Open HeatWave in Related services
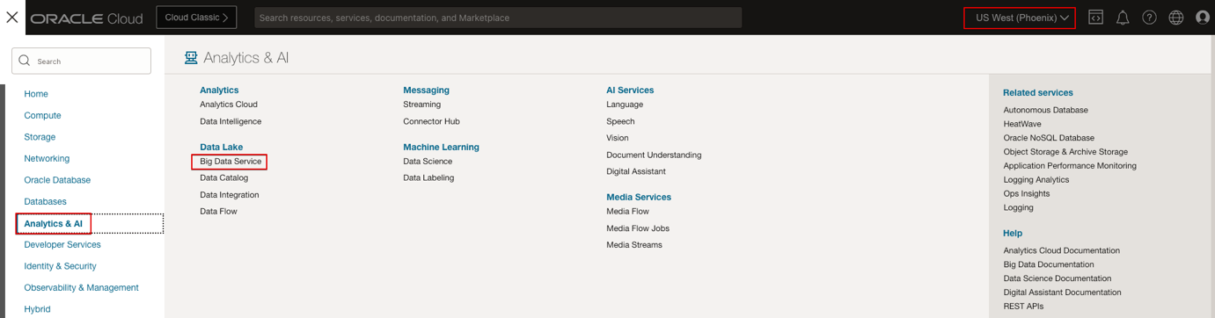Screen dimensions: 1215x318 click(1022, 124)
